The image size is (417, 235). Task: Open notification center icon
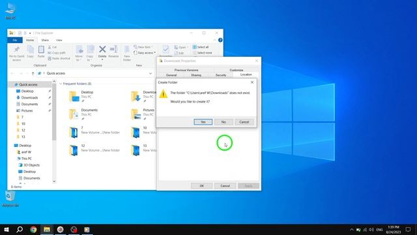tap(409, 229)
